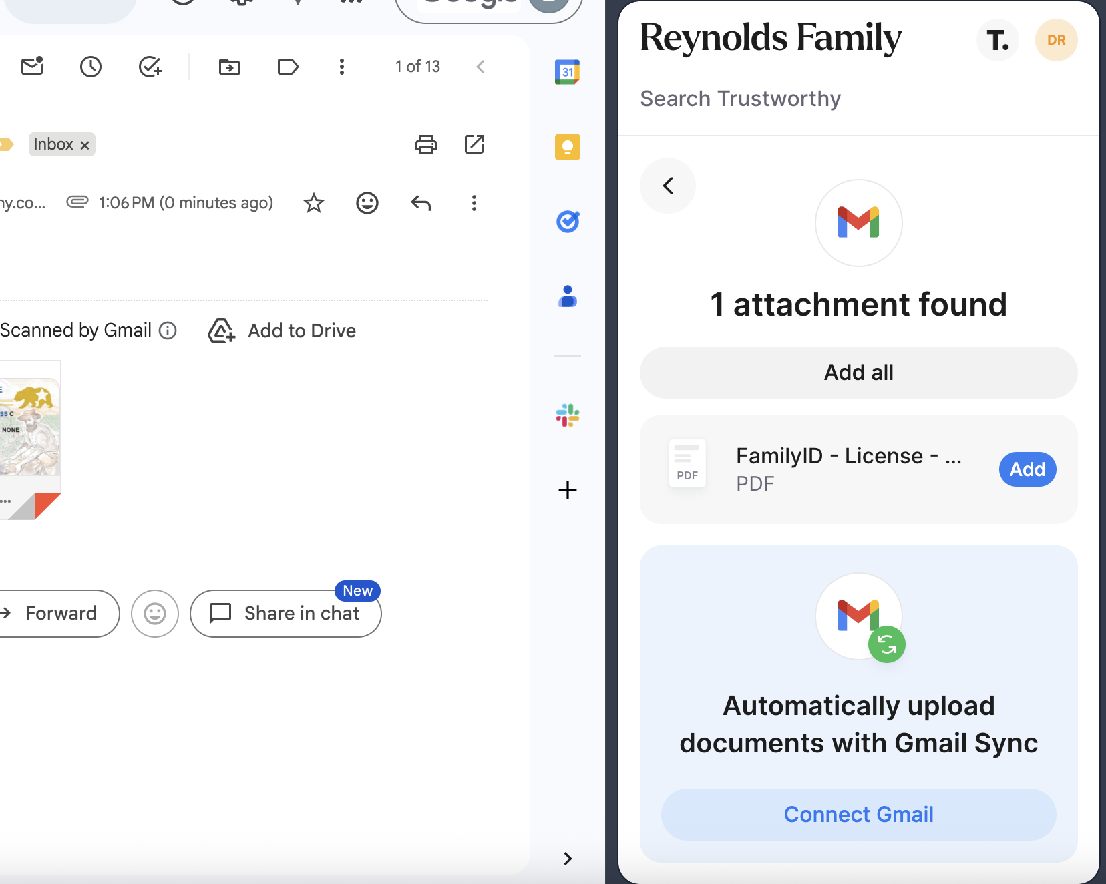Open Google Keep in side panel
The image size is (1106, 884).
pyautogui.click(x=568, y=147)
